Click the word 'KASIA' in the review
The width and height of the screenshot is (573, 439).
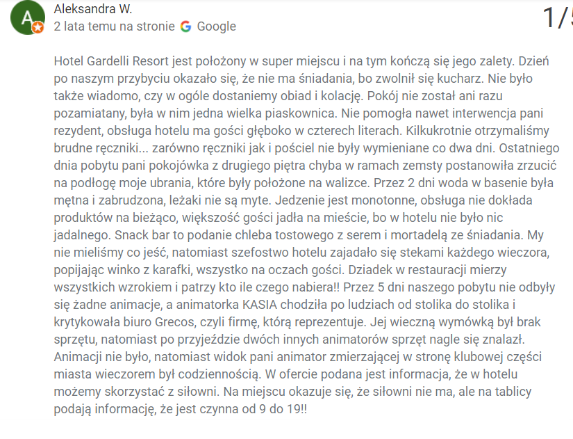coord(260,305)
